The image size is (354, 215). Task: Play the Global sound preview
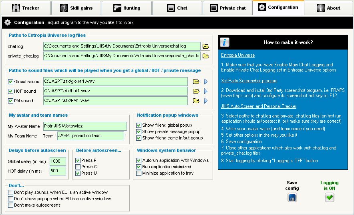pyautogui.click(x=206, y=82)
